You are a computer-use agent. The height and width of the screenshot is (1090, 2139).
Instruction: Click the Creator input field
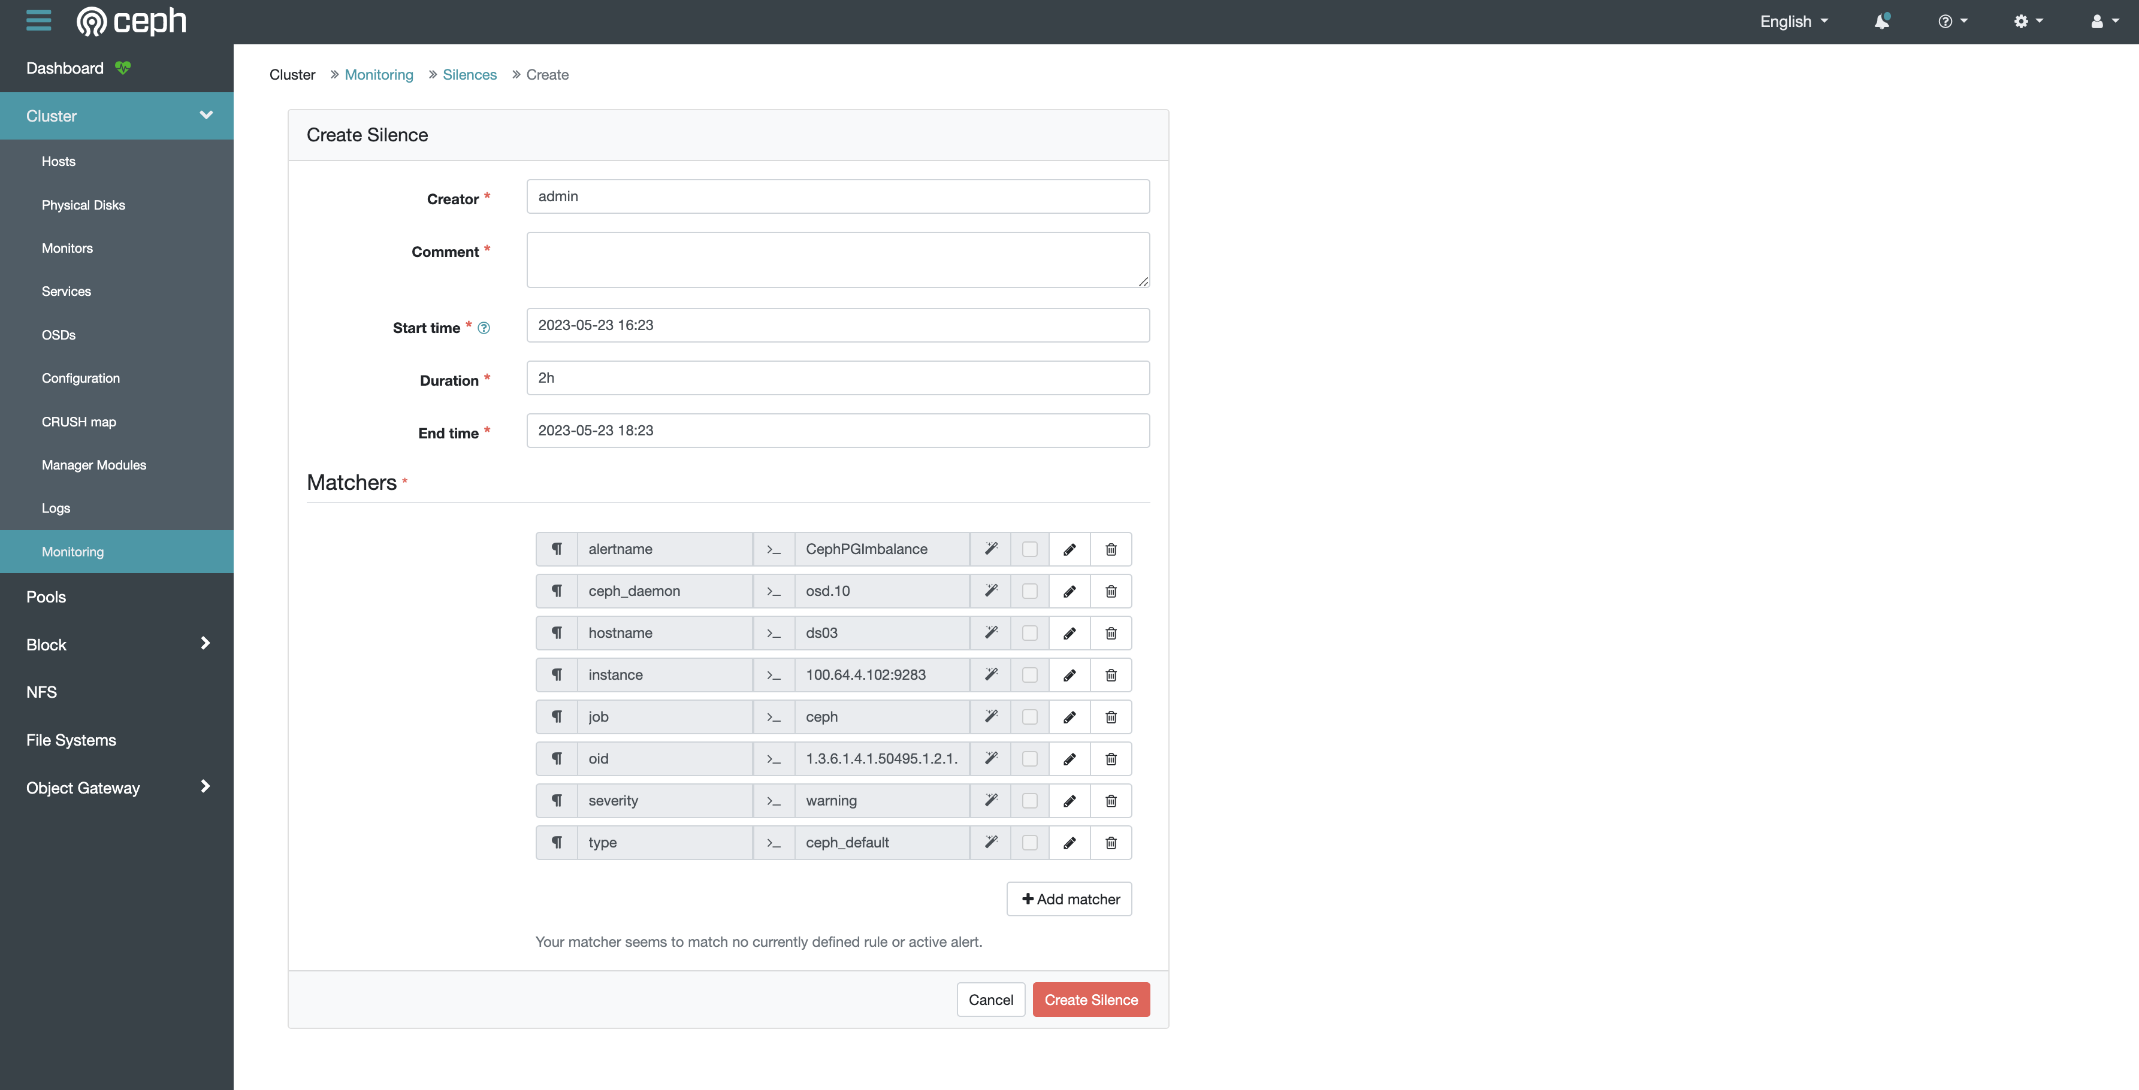838,197
